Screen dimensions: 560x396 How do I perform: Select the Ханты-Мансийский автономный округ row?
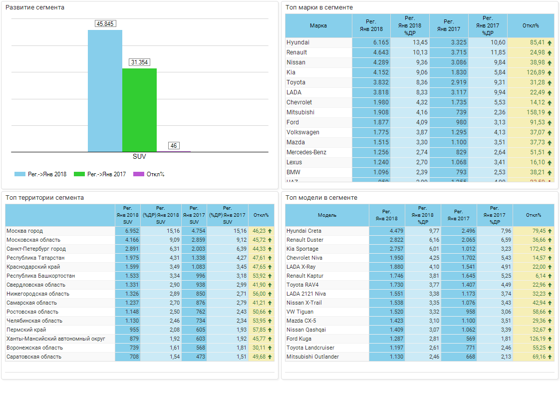click(140, 339)
